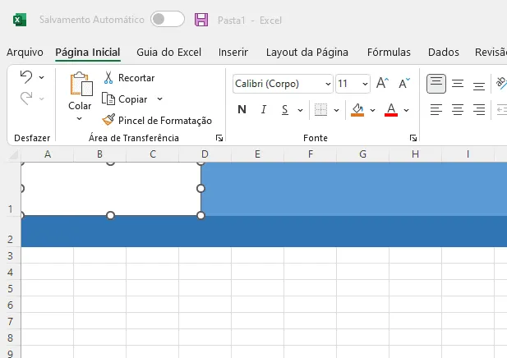Open the font size 11 dropdown

point(353,84)
